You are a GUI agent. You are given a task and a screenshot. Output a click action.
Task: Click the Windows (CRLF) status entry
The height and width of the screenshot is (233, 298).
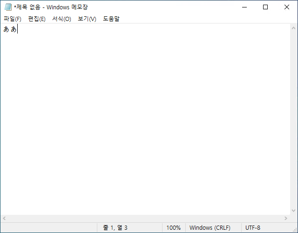tap(210, 228)
